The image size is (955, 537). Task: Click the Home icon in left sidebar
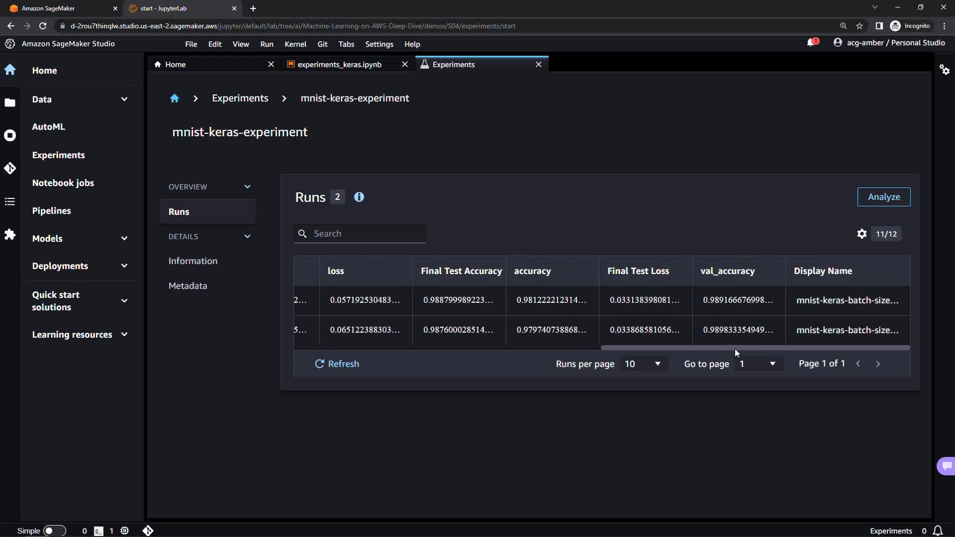pos(10,70)
